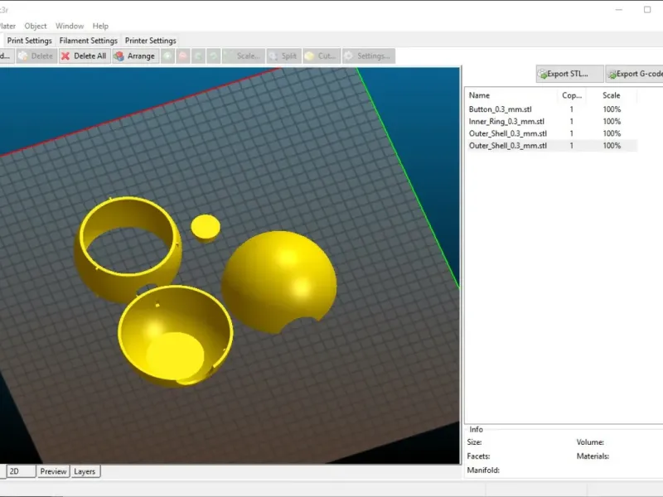Select the open bowl-shaped shell model
The image size is (663, 497).
click(176, 336)
